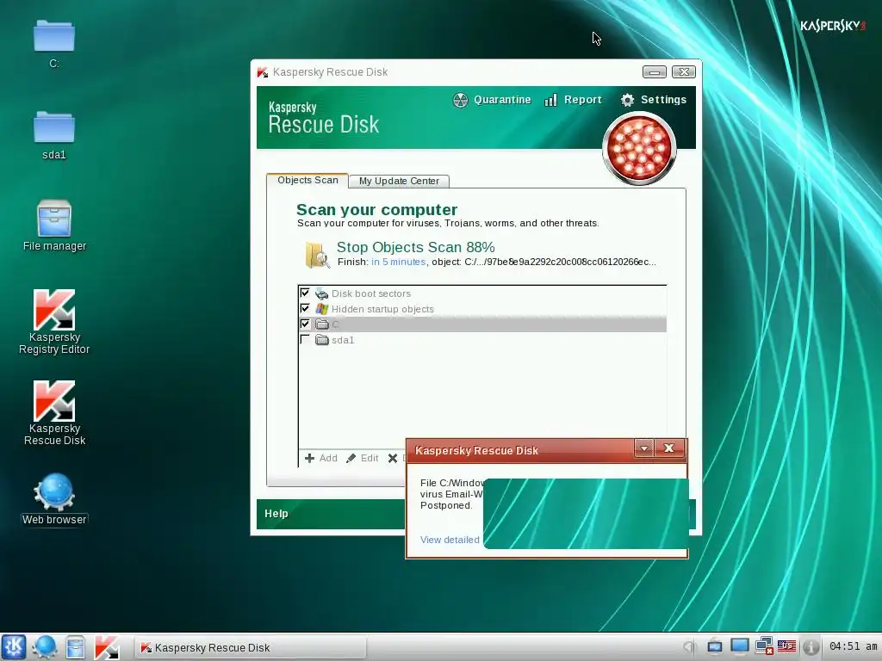Select the sda1 row in scan list
Screen dimensions: 882x661
point(482,340)
